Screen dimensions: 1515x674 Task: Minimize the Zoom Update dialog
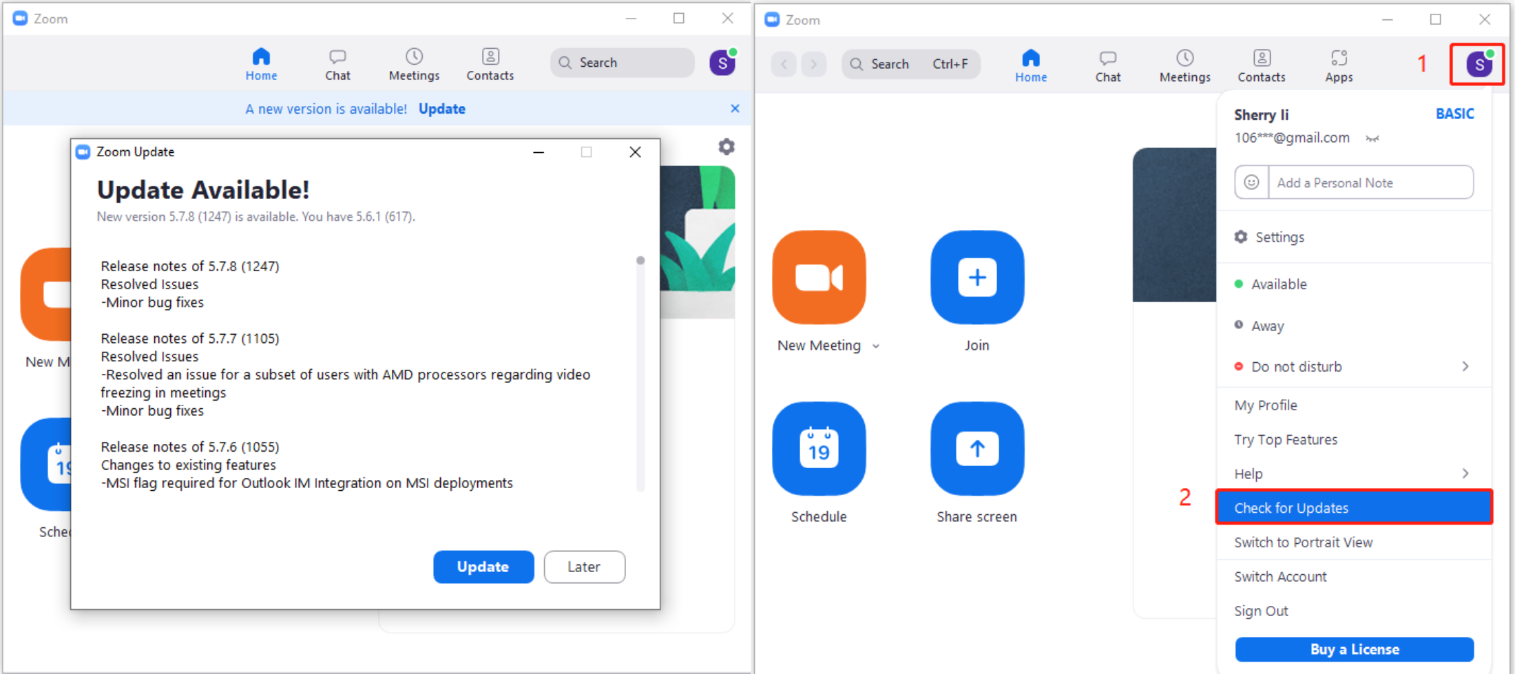(x=539, y=152)
